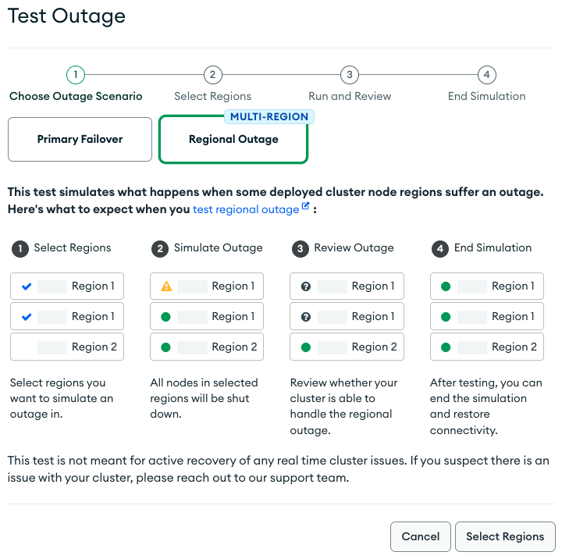Open step 4 End Simulation in stepper

(486, 75)
